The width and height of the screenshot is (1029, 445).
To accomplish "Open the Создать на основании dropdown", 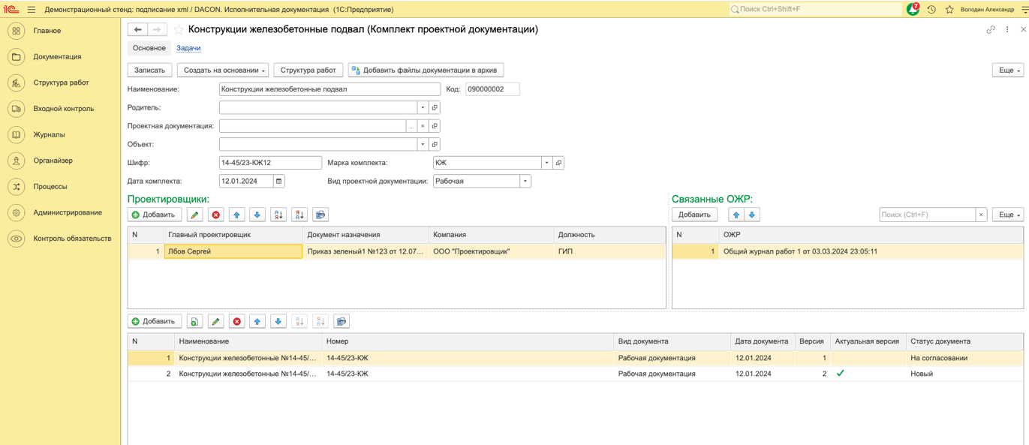I will point(224,71).
